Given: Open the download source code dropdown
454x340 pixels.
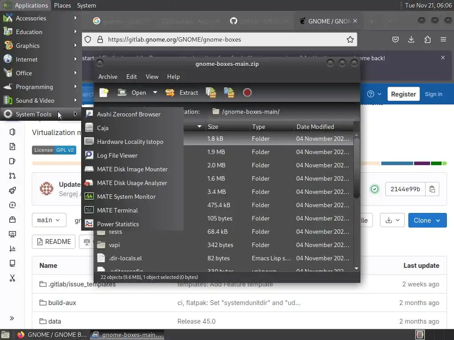Looking at the screenshot, I should (392, 220).
